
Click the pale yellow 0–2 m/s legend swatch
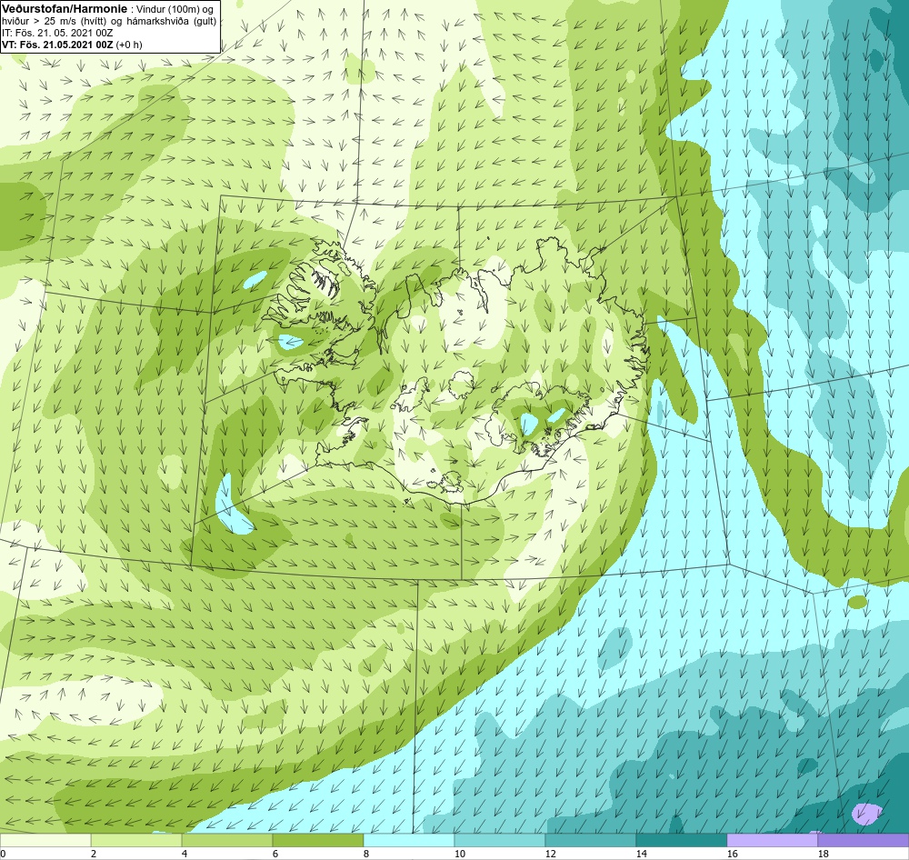coord(45,840)
